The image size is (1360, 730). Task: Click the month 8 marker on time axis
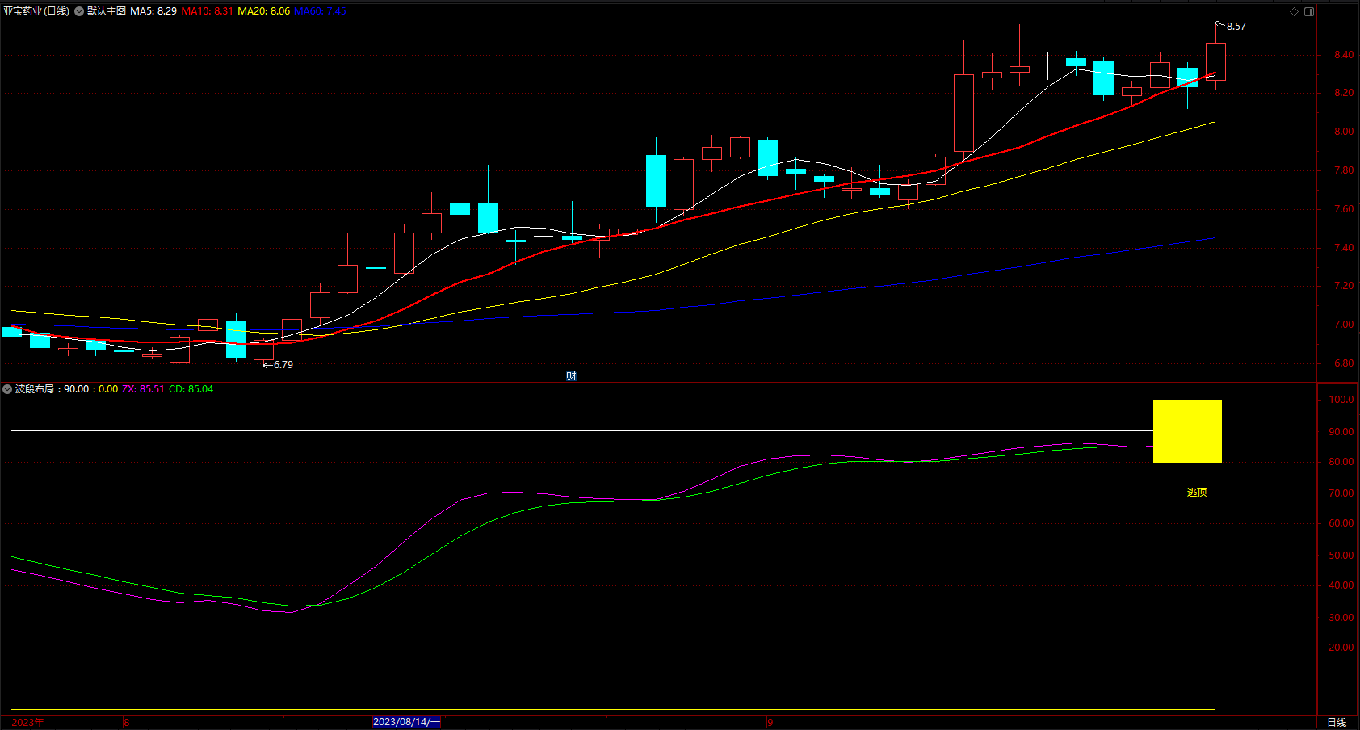point(127,722)
